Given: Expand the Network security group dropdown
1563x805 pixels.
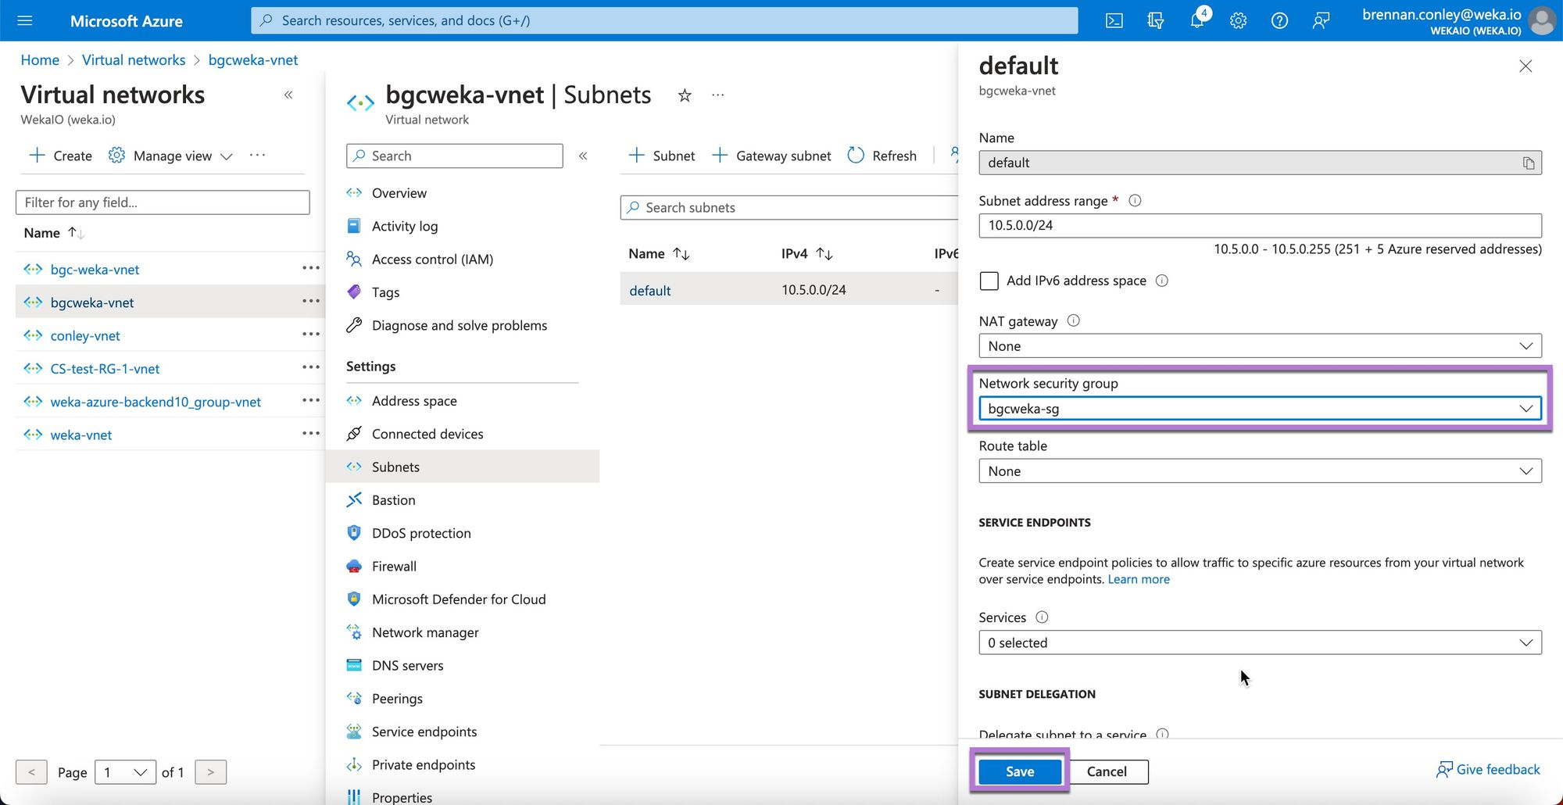Looking at the screenshot, I should pyautogui.click(x=1260, y=409).
